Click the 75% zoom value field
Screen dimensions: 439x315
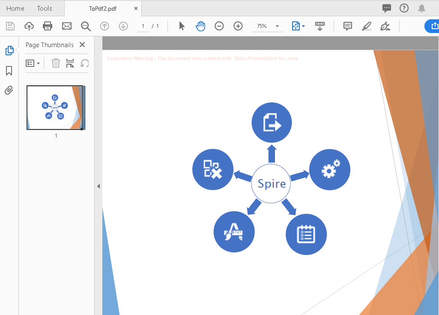262,26
